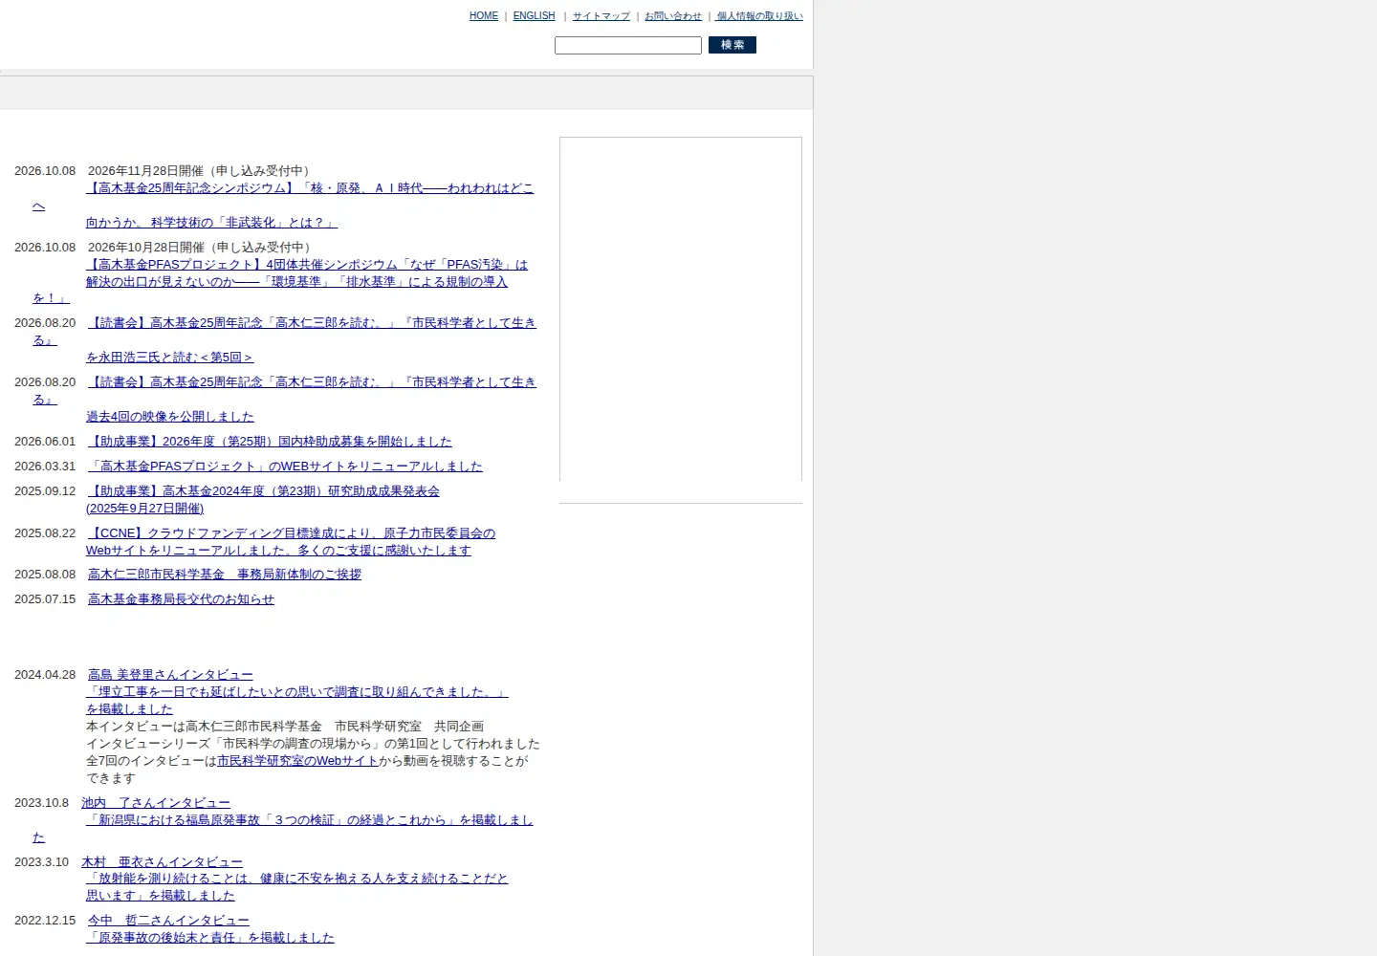Select the date text 2026.06.01
This screenshot has height=956, width=1377.
pos(45,442)
